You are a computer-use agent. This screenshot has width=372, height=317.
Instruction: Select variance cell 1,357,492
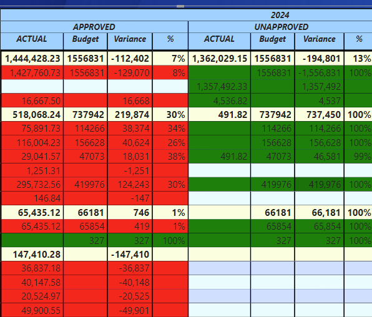(320, 87)
